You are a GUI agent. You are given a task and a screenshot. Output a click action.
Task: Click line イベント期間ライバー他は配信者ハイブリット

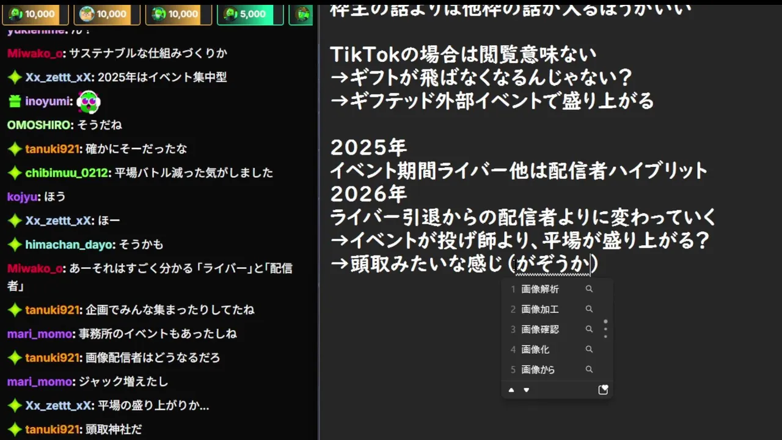519,170
